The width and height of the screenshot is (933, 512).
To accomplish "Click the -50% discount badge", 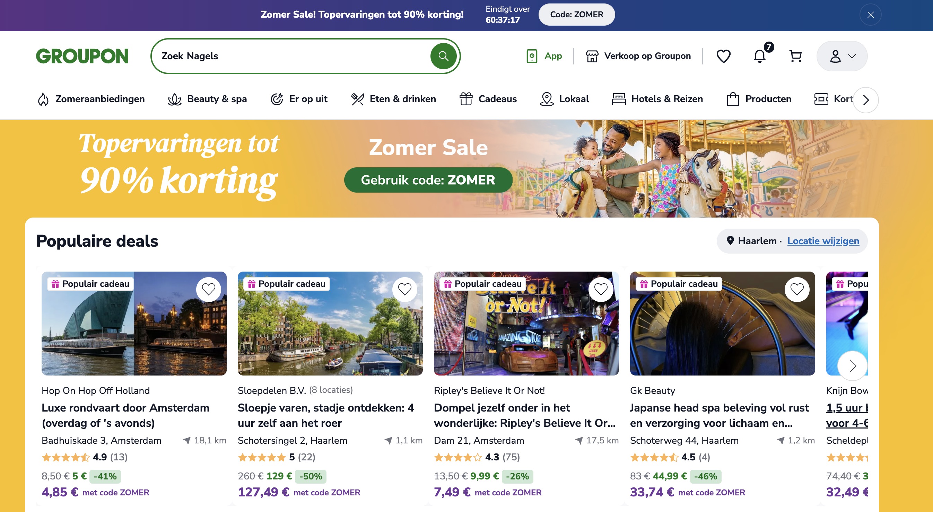I will [311, 476].
